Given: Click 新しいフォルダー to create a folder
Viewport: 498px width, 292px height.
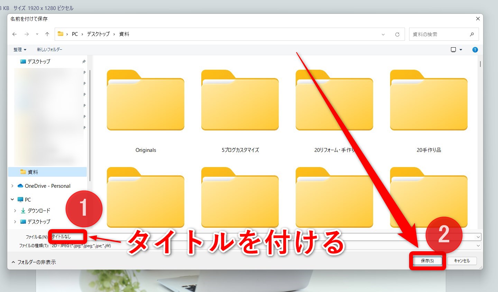Looking at the screenshot, I should [x=49, y=50].
